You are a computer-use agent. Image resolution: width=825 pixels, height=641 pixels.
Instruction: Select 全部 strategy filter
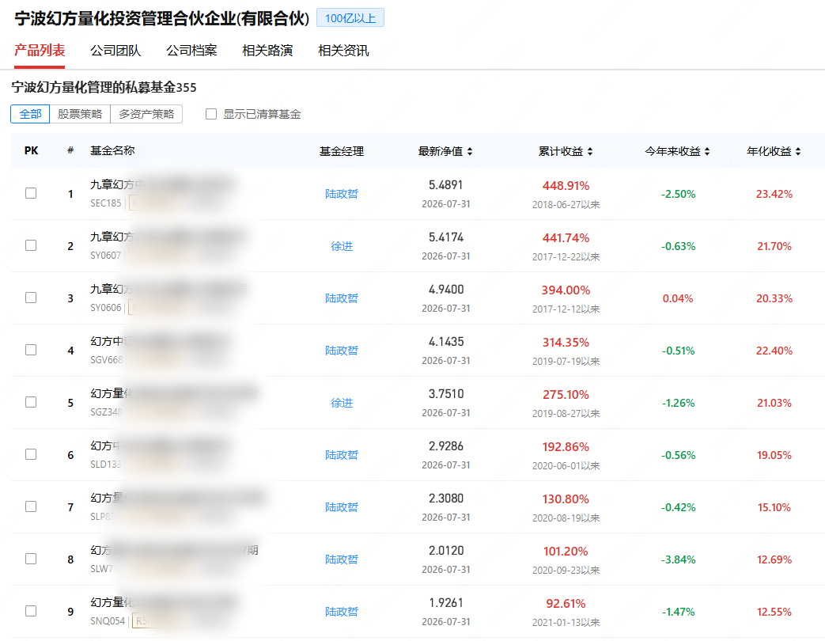pyautogui.click(x=31, y=114)
